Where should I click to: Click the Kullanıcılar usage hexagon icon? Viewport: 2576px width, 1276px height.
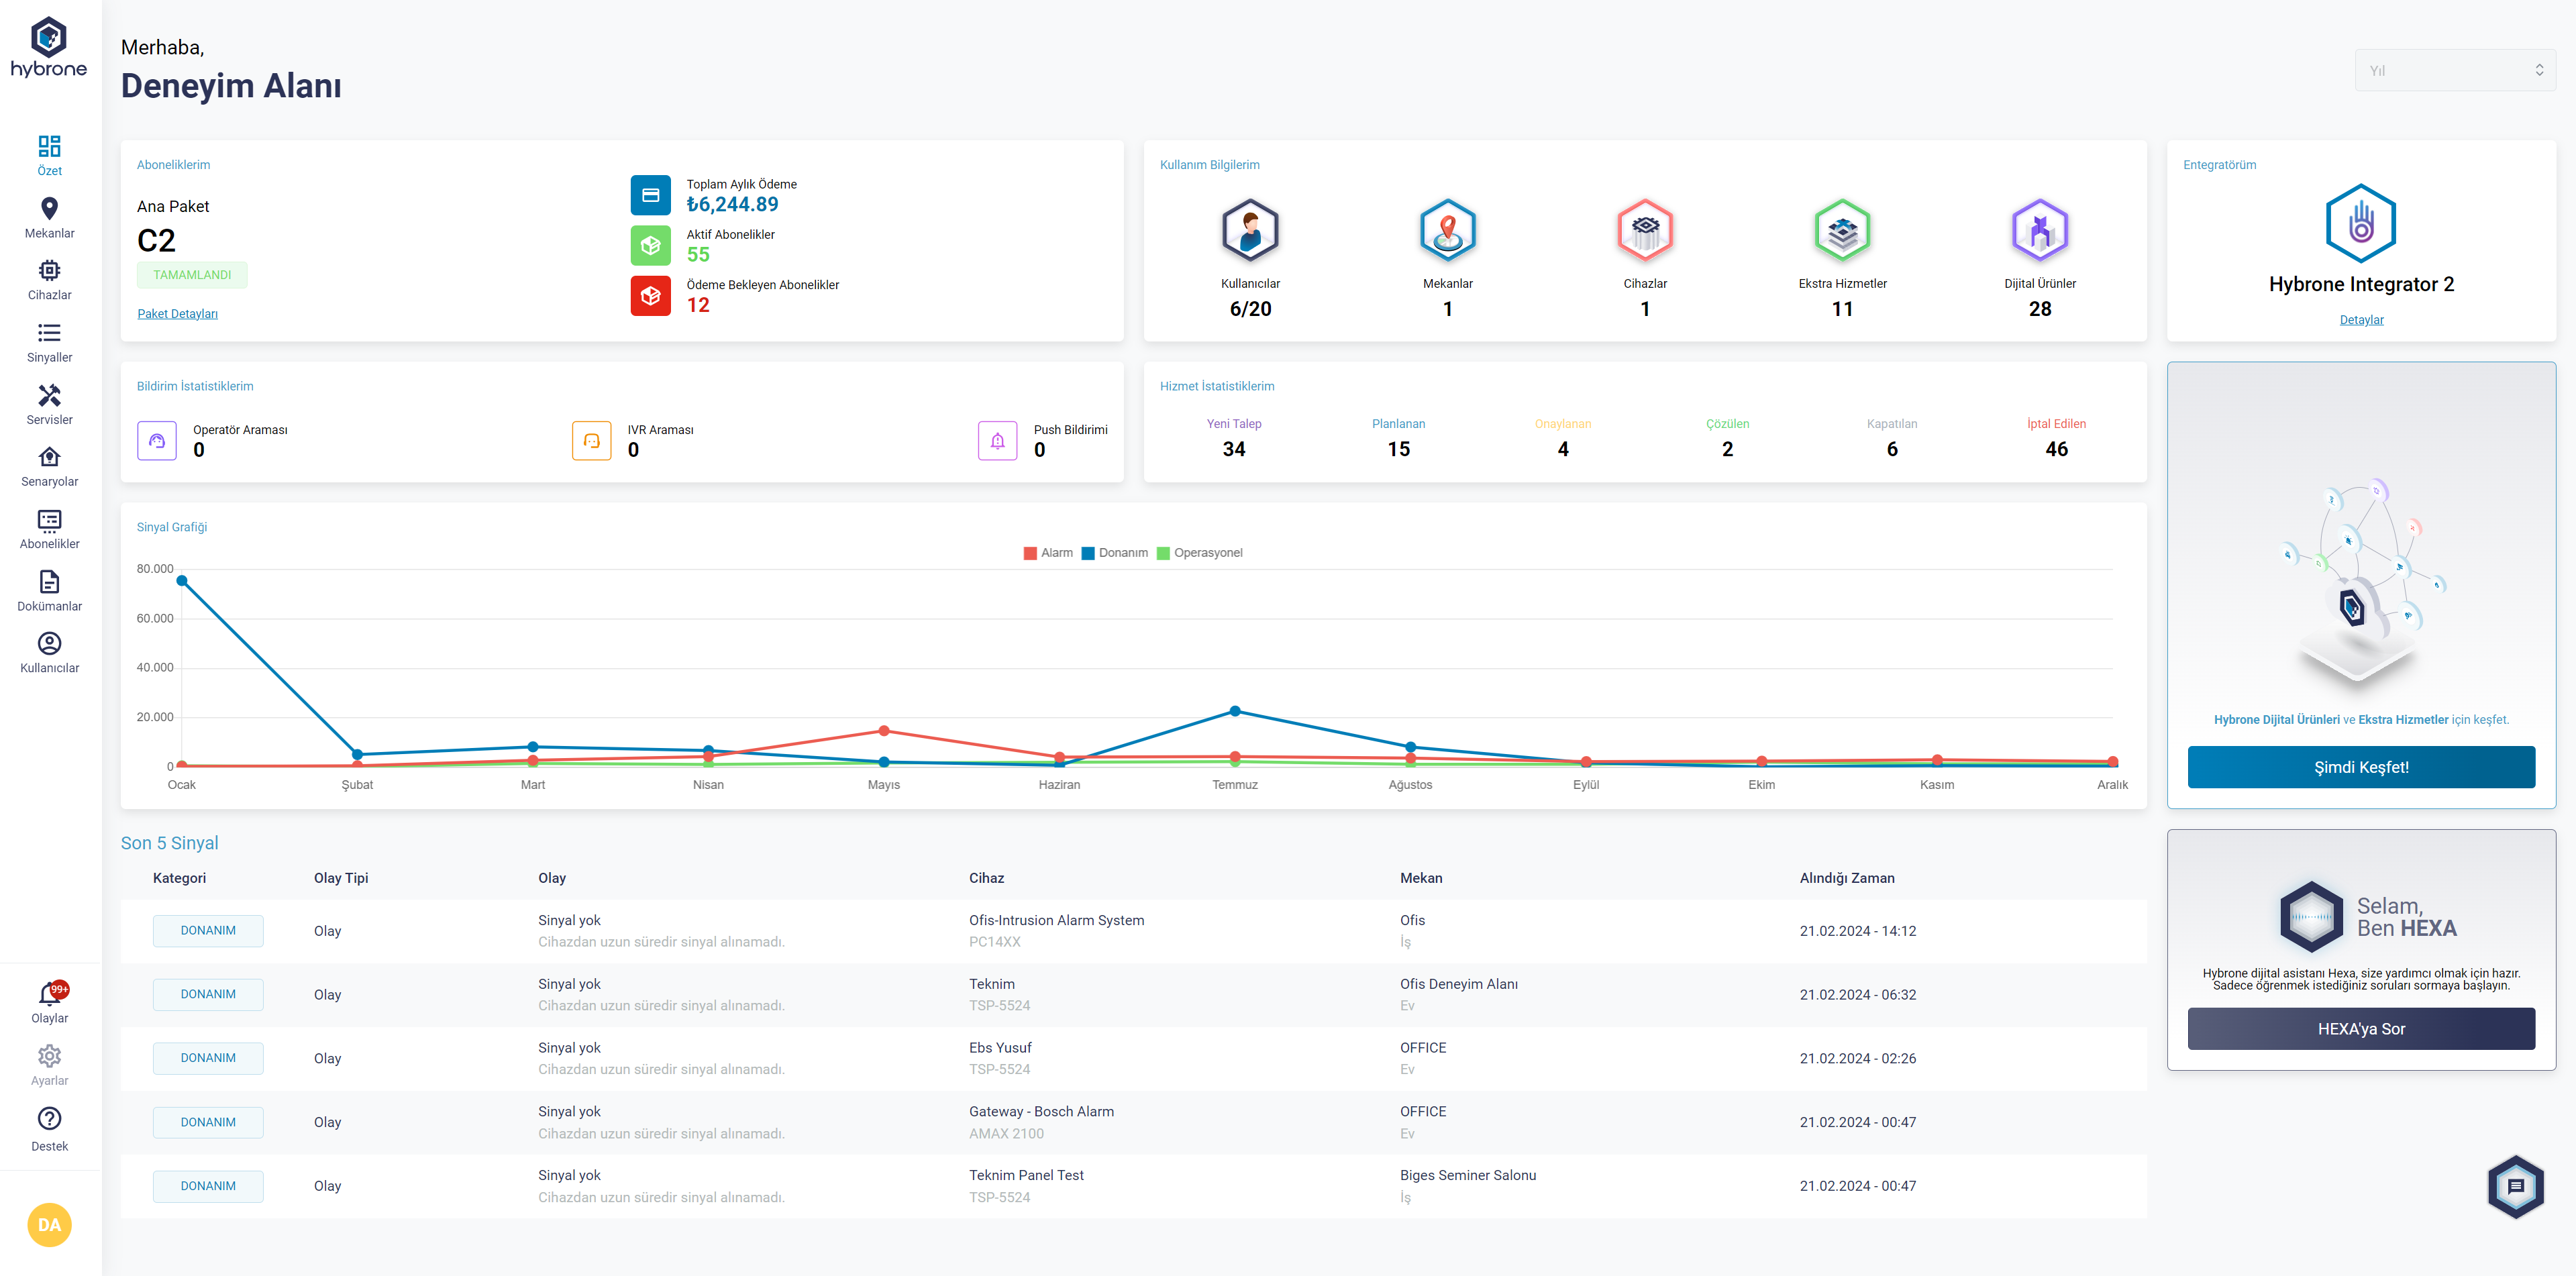coord(1250,230)
